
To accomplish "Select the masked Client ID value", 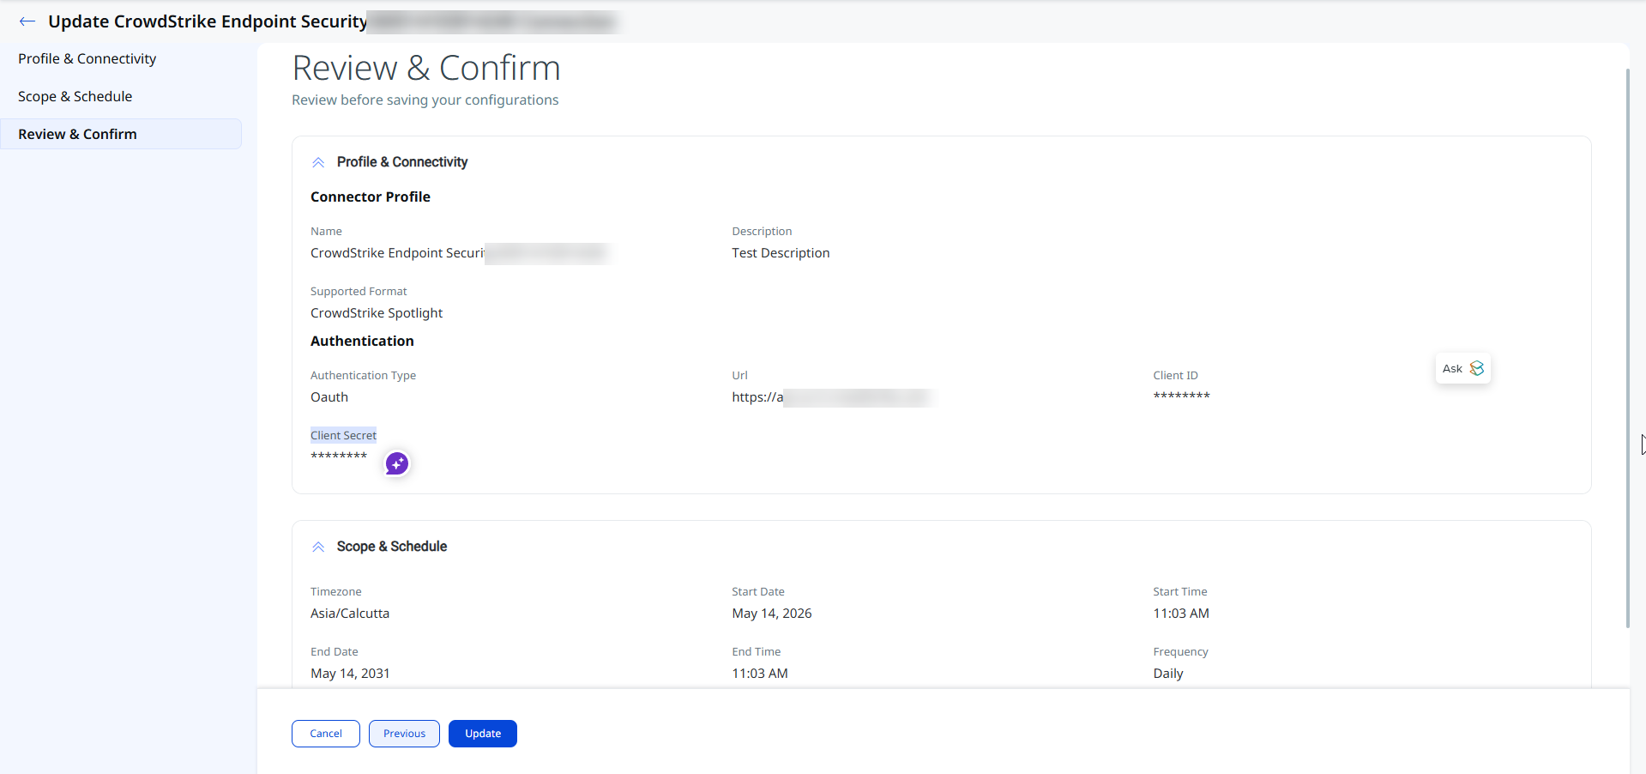I will [x=1181, y=396].
